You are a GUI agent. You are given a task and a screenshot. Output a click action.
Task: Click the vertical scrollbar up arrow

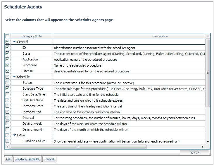pos(208,36)
